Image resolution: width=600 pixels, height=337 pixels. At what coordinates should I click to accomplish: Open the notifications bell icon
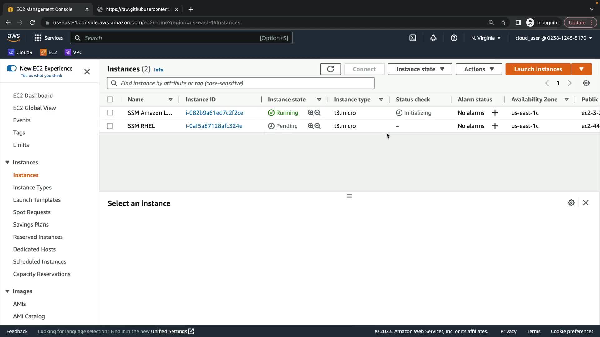click(x=433, y=38)
